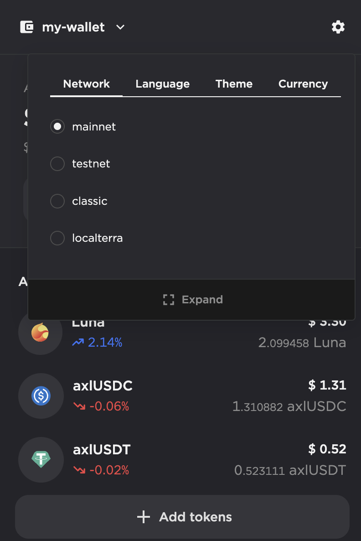Click the axlUSDC downward trend arrow

tap(79, 406)
